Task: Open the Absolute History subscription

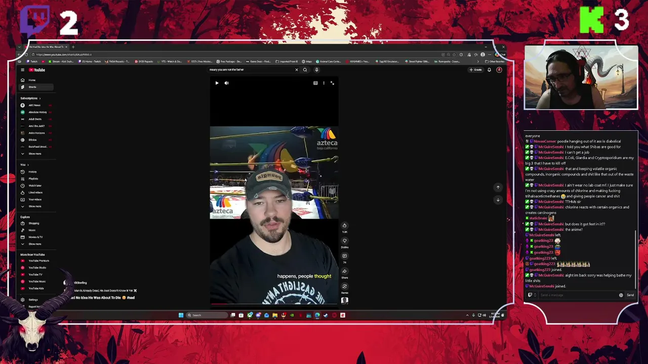Action: [35, 112]
